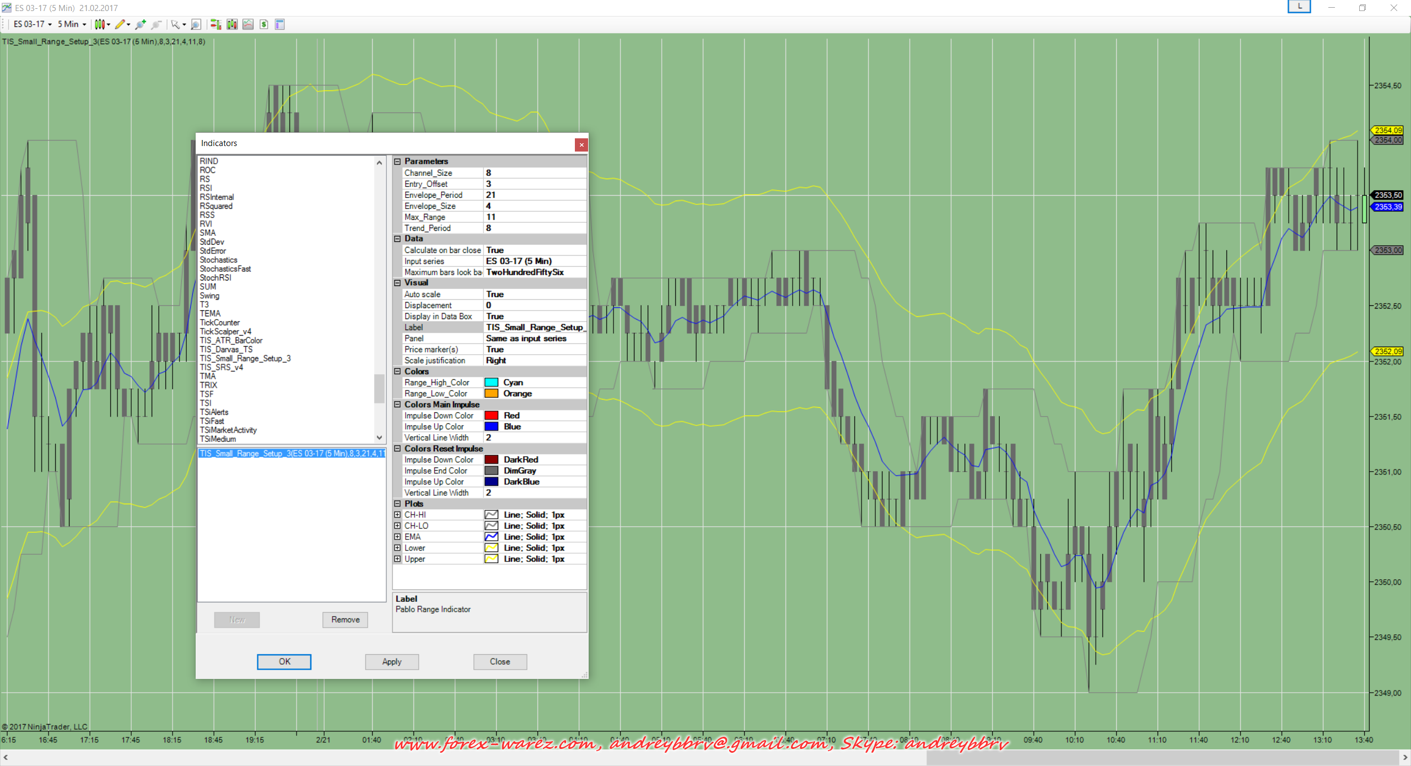Open the Strategies dollar sign icon
This screenshot has width=1411, height=766.
[x=264, y=24]
